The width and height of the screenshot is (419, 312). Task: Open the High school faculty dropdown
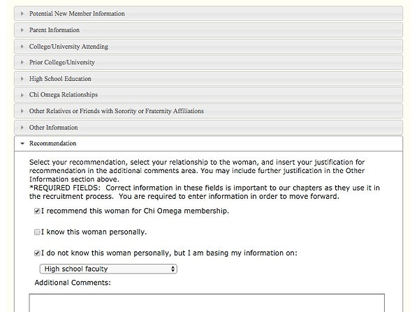click(x=108, y=269)
